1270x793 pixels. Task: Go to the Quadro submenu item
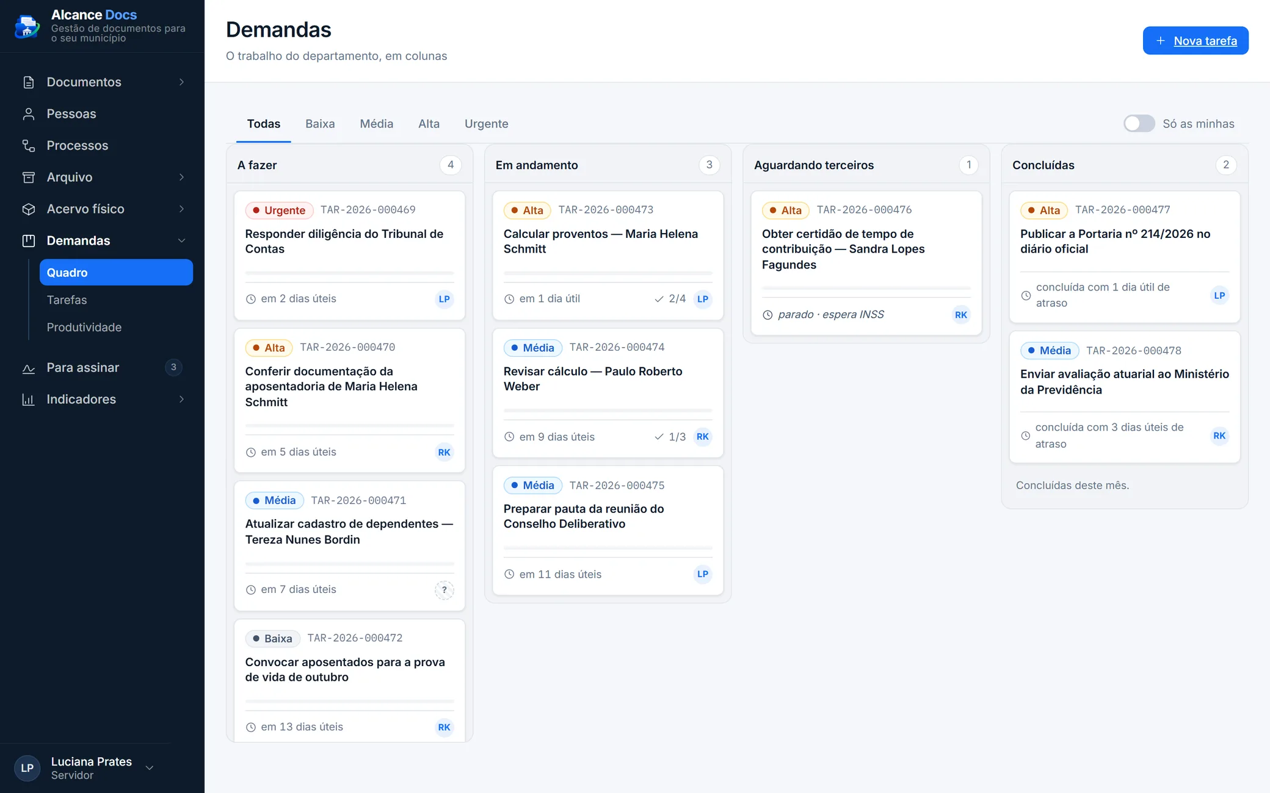click(x=116, y=273)
